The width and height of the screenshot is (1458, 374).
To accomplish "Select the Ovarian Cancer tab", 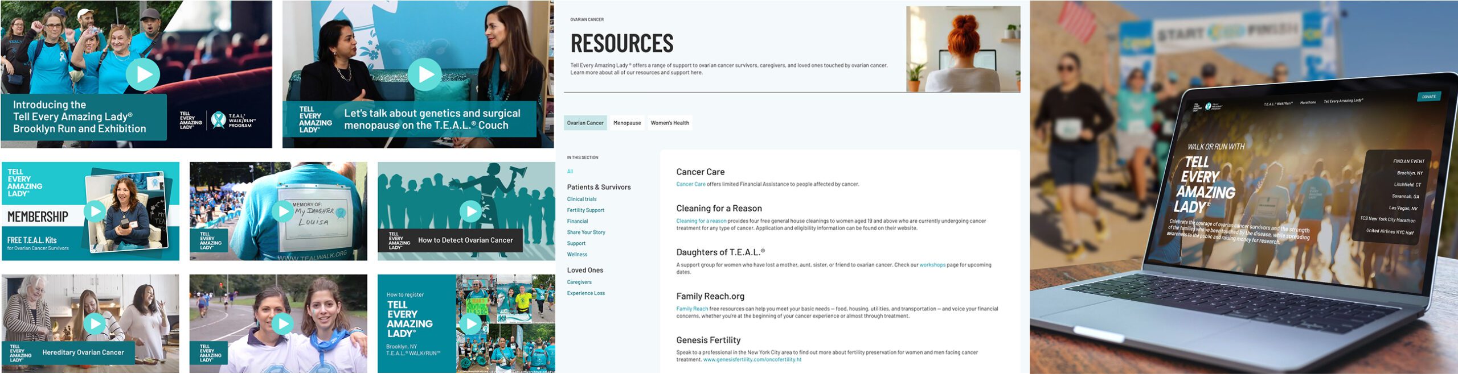I will (585, 123).
